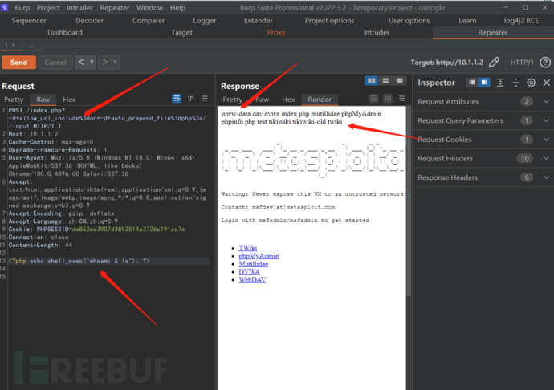The height and width of the screenshot is (390, 554).
Task: Open the WebDAV link in response
Action: point(252,280)
